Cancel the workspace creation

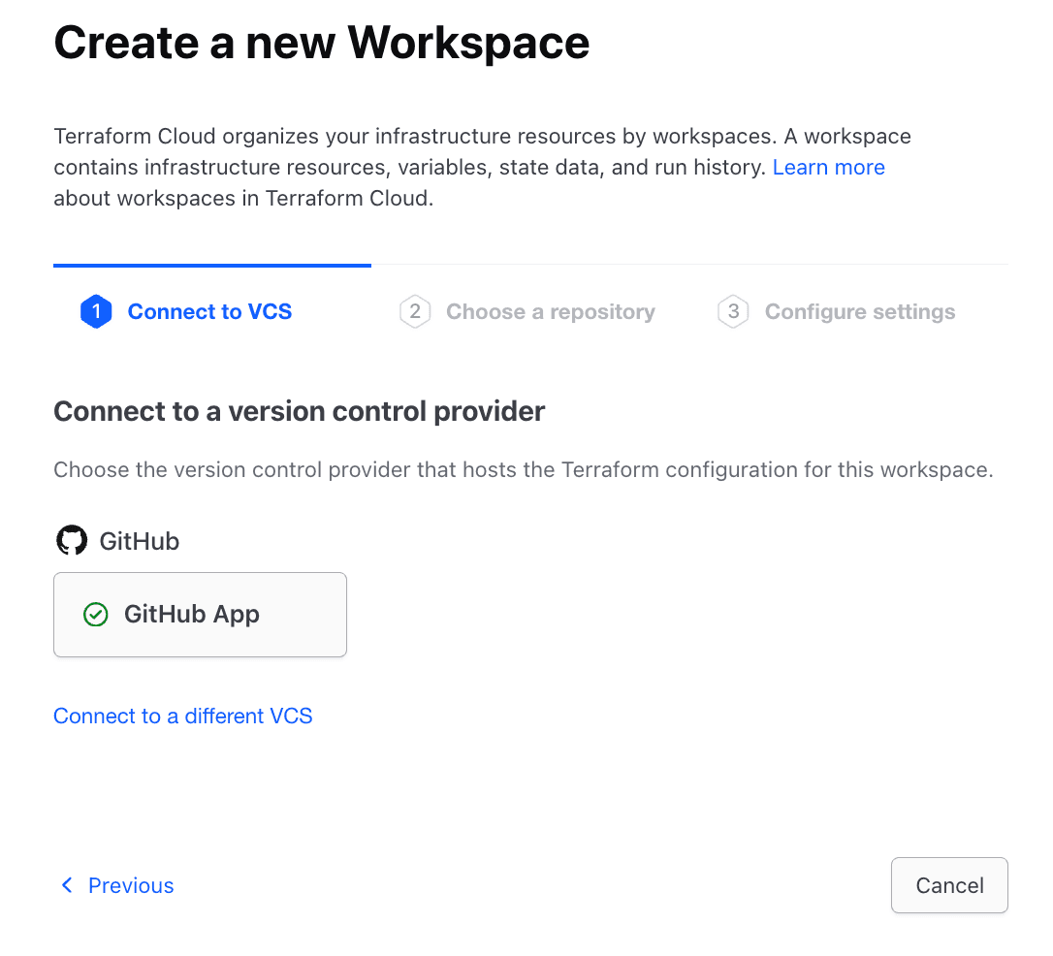tap(949, 885)
